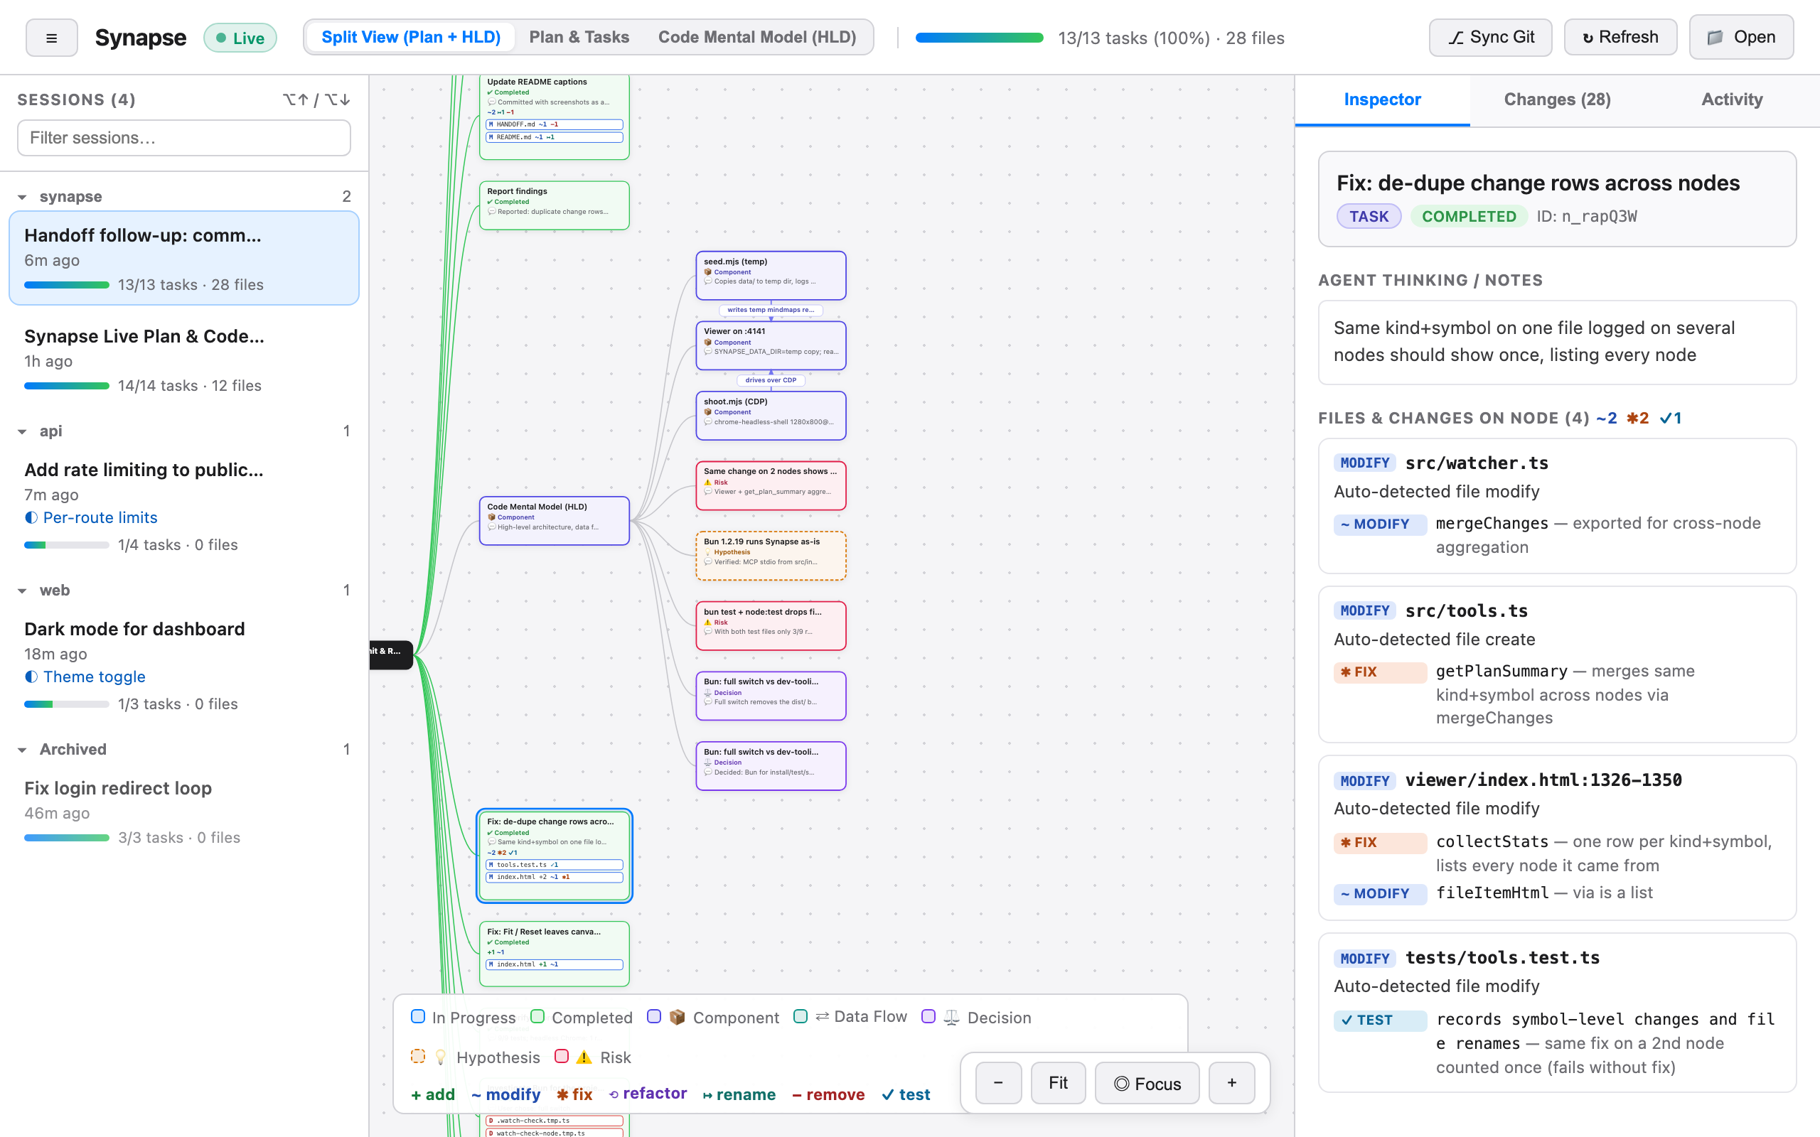Click the session keyboard shortcut arrows icon
Image resolution: width=1820 pixels, height=1137 pixels.
316,99
